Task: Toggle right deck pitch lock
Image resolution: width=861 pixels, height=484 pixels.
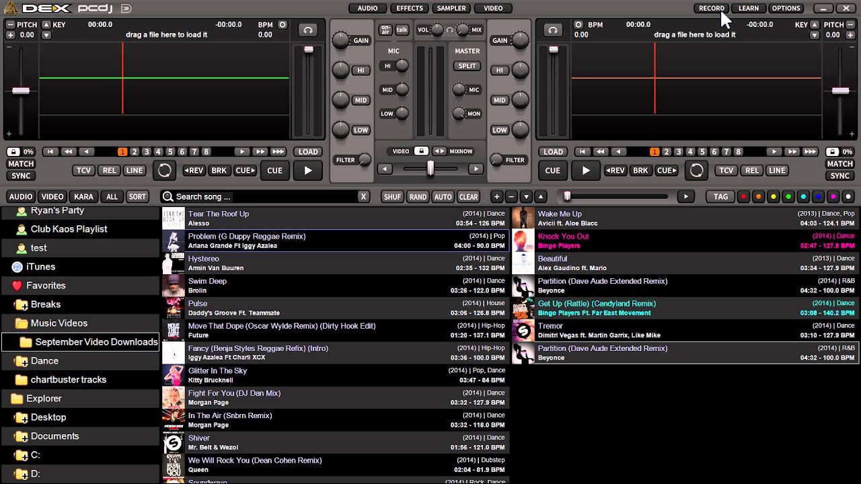Action: pos(832,152)
